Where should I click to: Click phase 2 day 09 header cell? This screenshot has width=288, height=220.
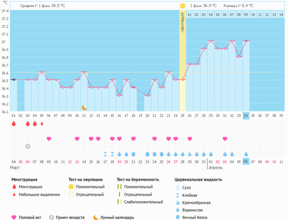[x=246, y=15]
